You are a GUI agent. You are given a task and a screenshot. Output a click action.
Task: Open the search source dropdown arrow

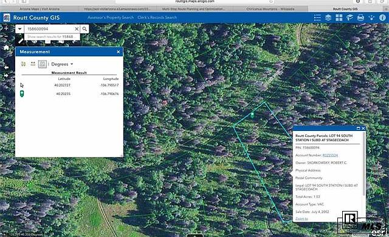click(19, 29)
